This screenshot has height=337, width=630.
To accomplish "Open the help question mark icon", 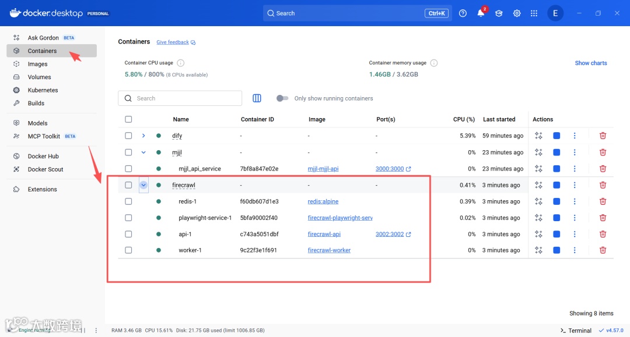I will tap(463, 13).
